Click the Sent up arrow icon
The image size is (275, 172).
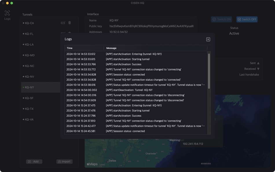tap(258, 63)
